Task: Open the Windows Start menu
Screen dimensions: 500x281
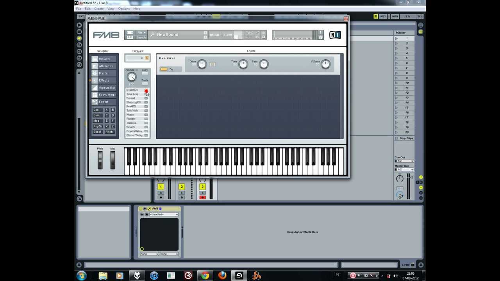Action: pos(82,276)
